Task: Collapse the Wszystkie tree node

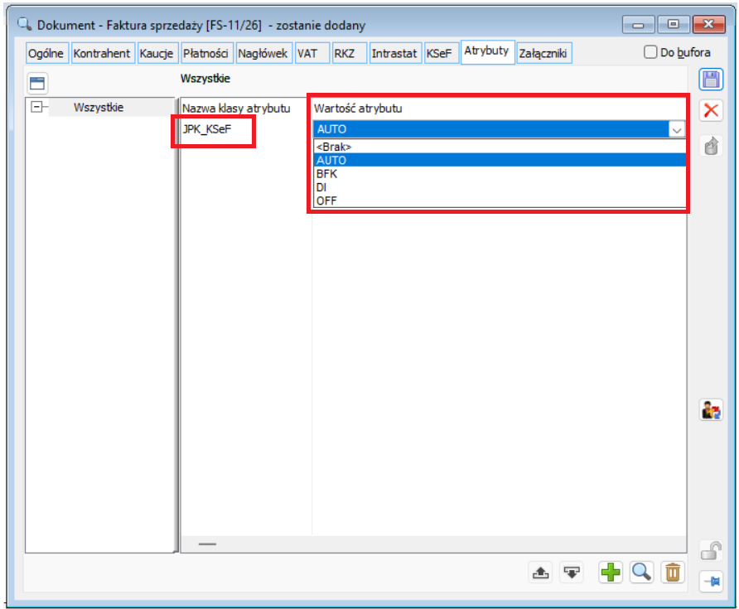Action: point(36,107)
